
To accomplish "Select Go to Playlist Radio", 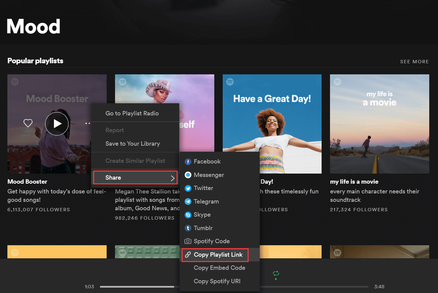I will tap(132, 113).
